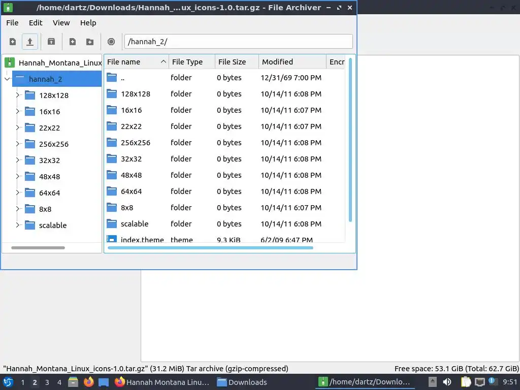Sort by File name column header
The height and width of the screenshot is (390, 520).
tap(136, 61)
